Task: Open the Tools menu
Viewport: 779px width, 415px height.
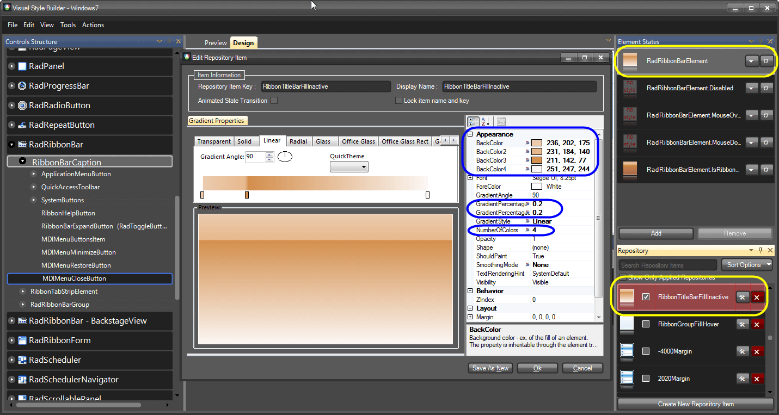Action: [68, 25]
